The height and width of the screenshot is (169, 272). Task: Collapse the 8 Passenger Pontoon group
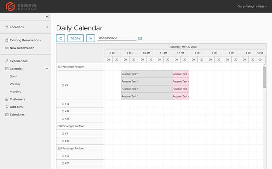click(x=59, y=126)
